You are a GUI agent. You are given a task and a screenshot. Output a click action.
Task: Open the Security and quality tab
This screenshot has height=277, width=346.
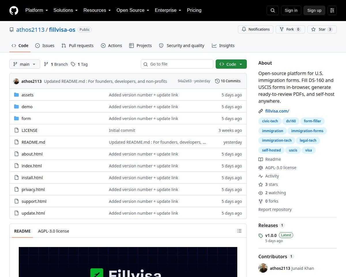click(182, 46)
